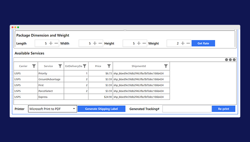Increase Height with the plus icon
Screen dimensions: 250x142
pos(139,43)
